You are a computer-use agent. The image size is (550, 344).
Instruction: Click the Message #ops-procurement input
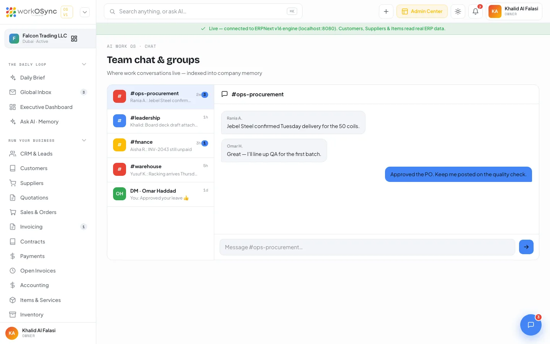coord(367,247)
